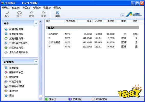Launch 扩展分区向导 from the wizard list

[x=16, y=29]
